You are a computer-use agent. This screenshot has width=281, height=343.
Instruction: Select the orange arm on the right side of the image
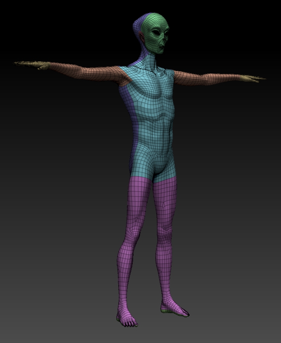(206, 78)
